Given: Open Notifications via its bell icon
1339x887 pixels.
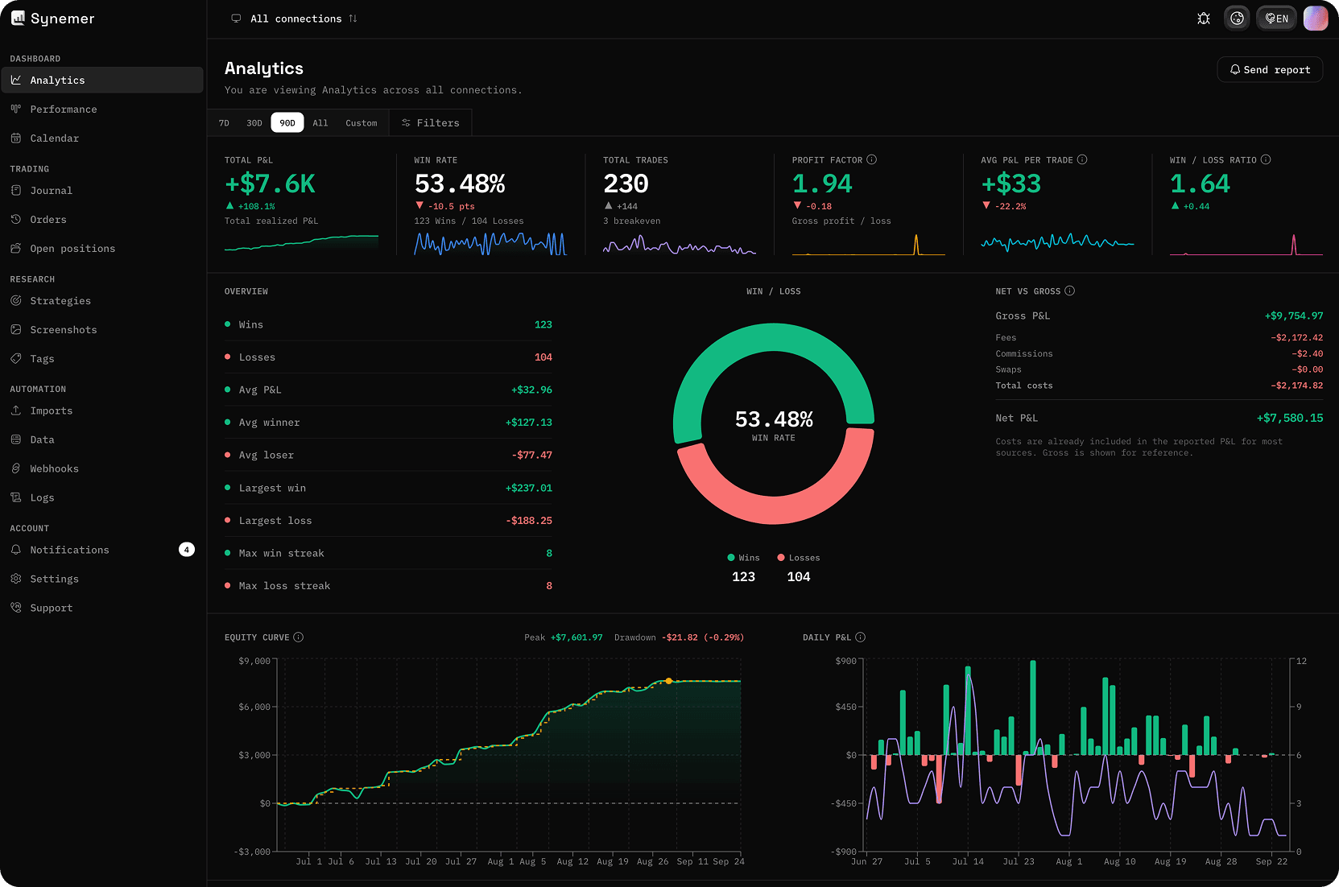Looking at the screenshot, I should (x=16, y=550).
